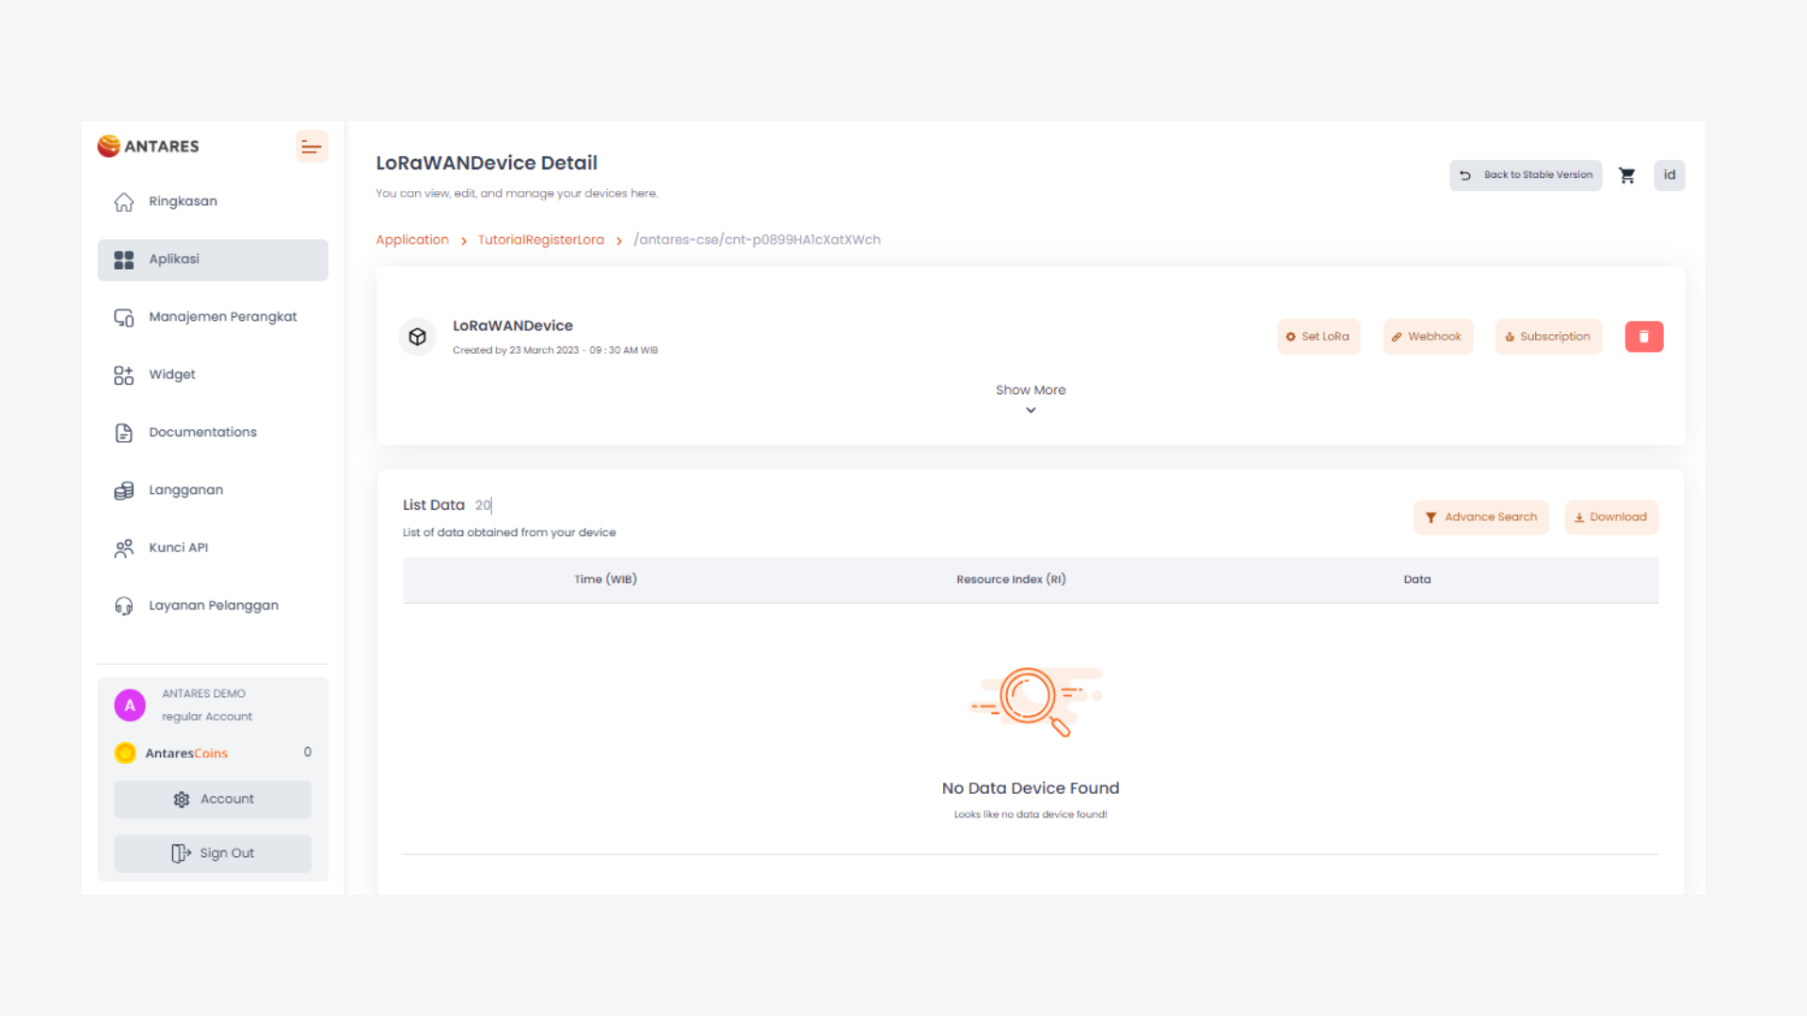Open the shopping cart icon
The image size is (1807, 1016).
pyautogui.click(x=1627, y=175)
